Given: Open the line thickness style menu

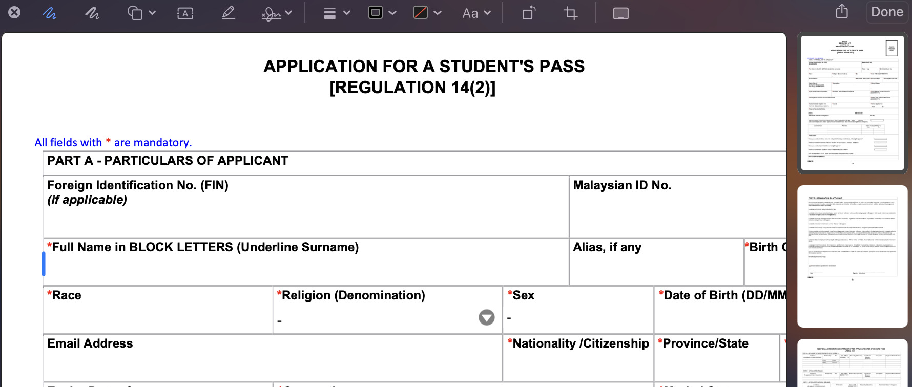Looking at the screenshot, I should (x=330, y=13).
